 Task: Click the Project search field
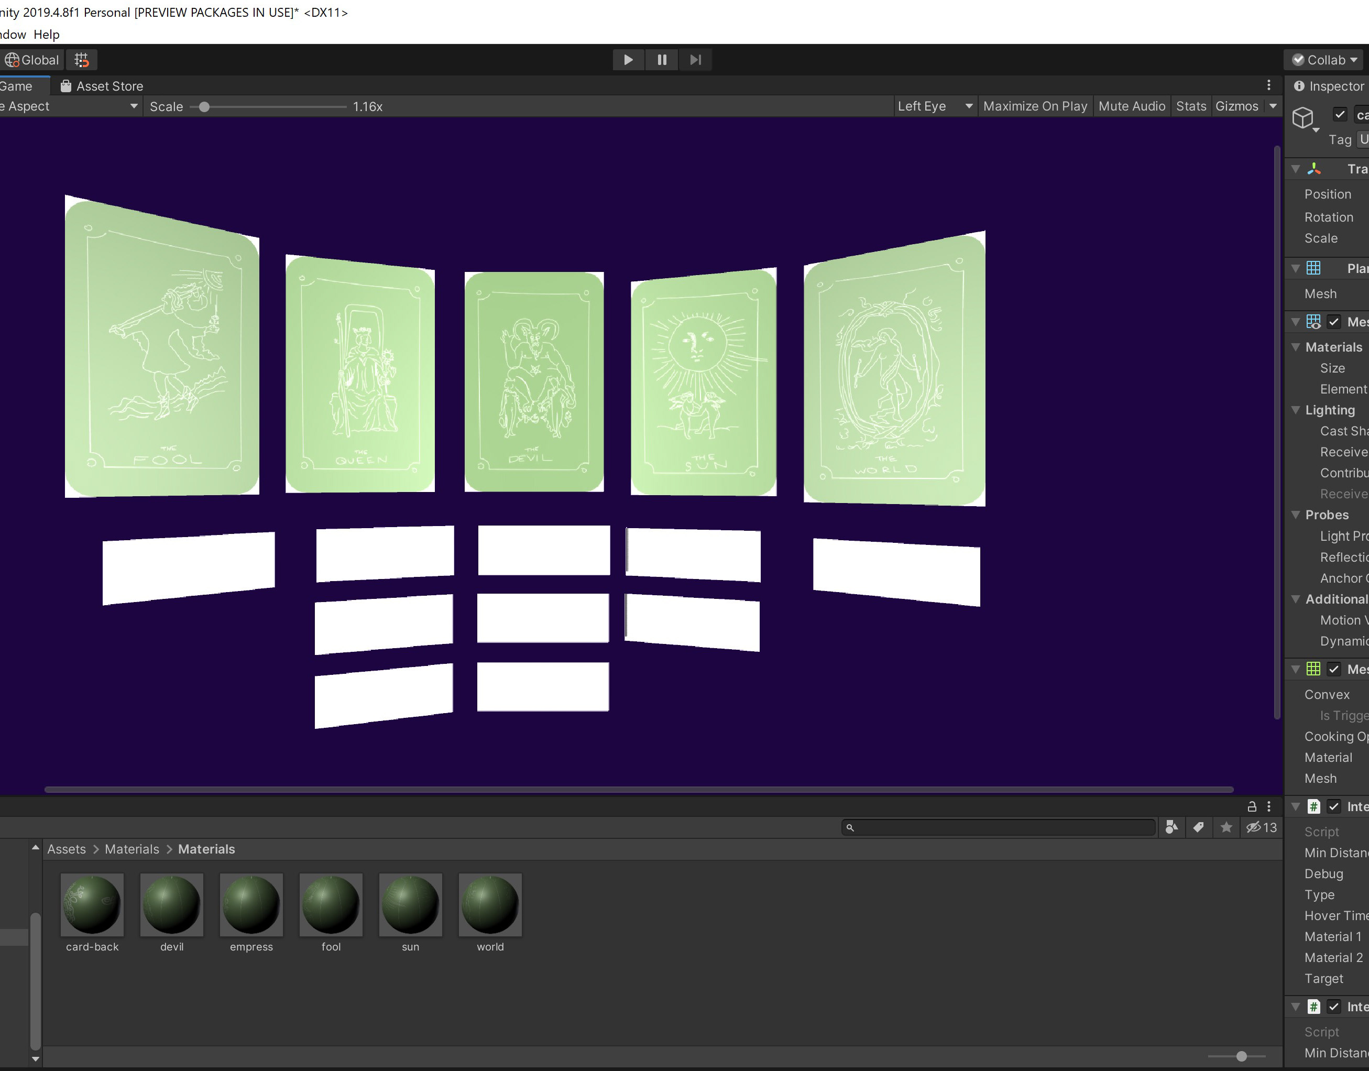coord(999,827)
